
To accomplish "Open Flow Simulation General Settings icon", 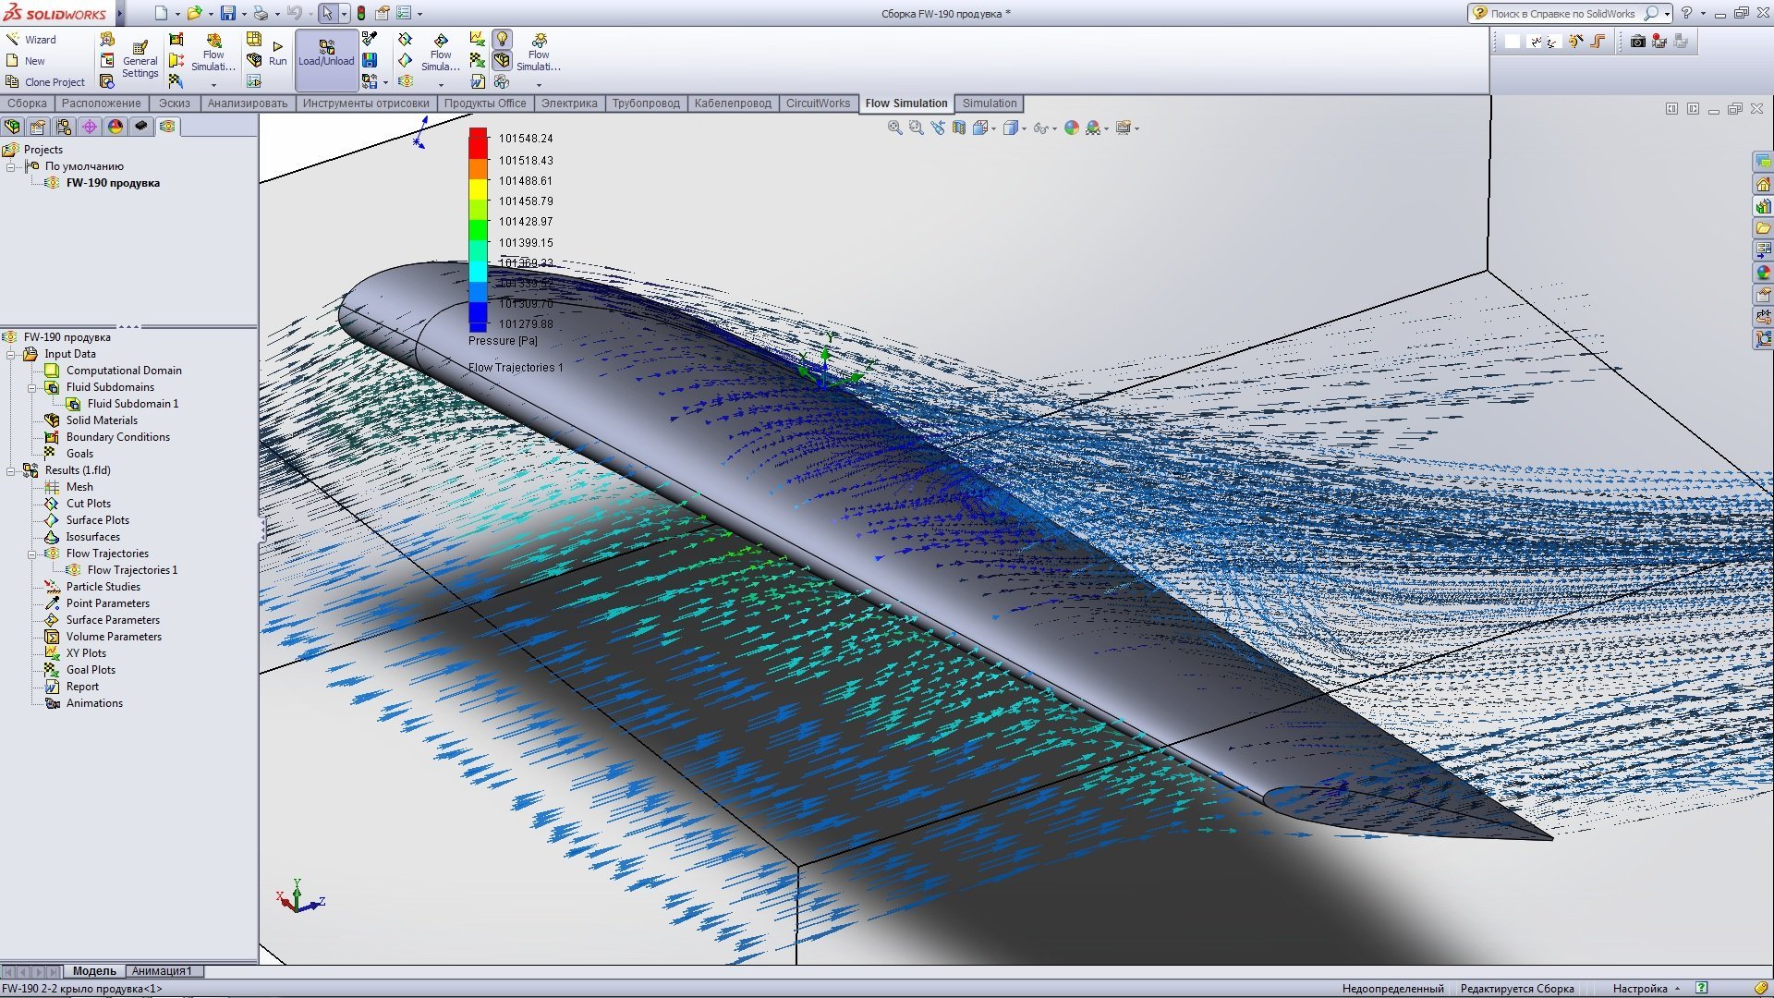I will pos(140,54).
